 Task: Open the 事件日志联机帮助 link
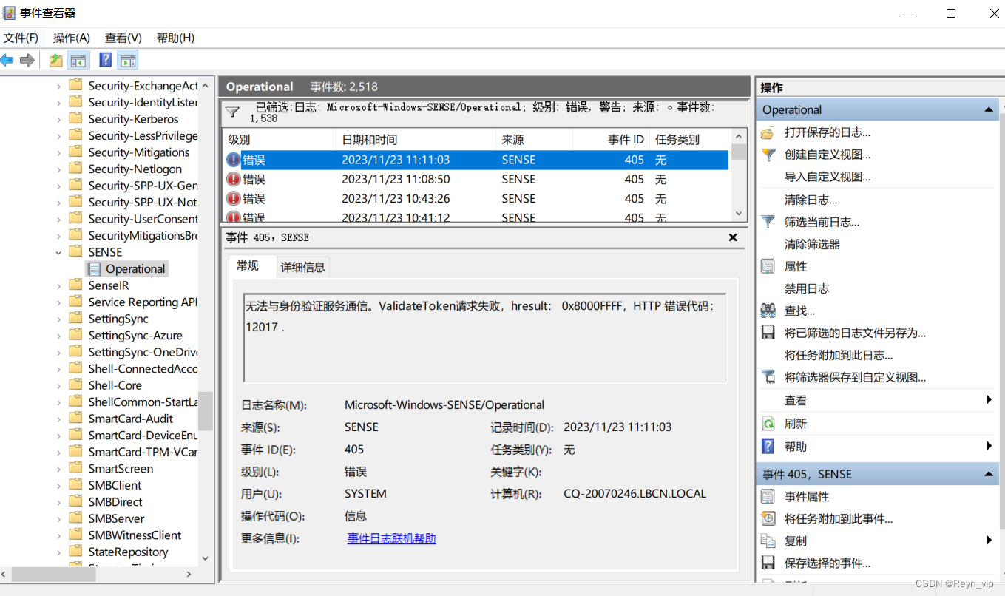(392, 538)
